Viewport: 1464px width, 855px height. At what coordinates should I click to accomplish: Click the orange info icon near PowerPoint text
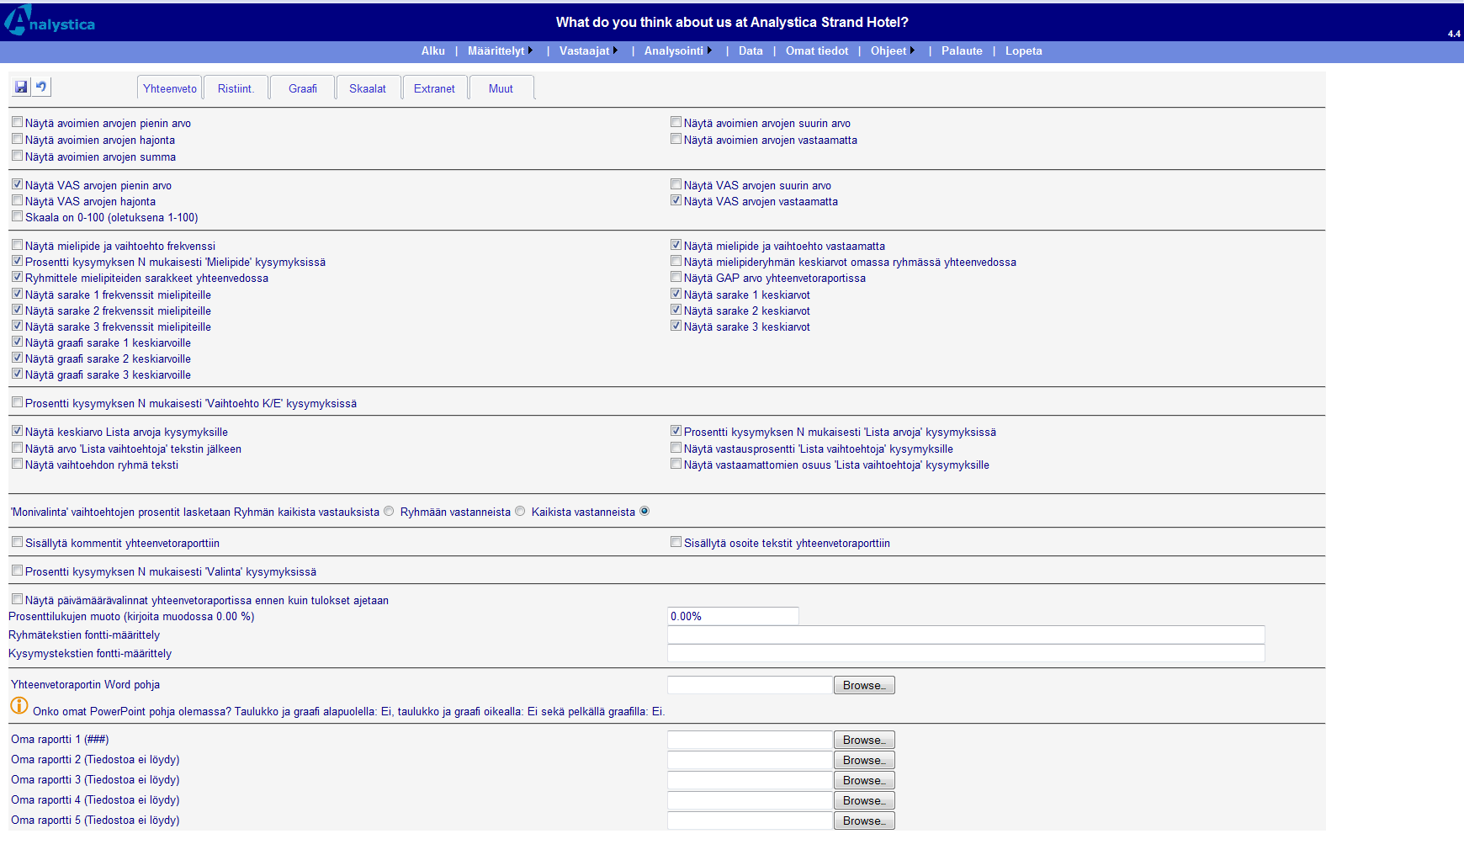pos(19,706)
